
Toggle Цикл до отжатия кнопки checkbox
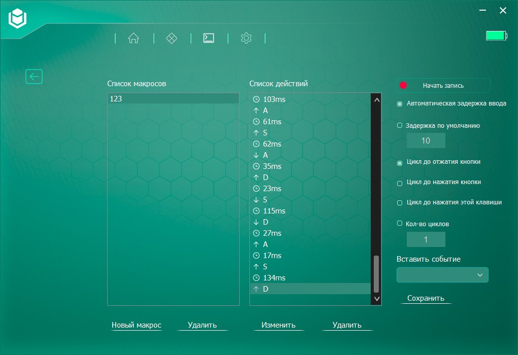click(399, 163)
